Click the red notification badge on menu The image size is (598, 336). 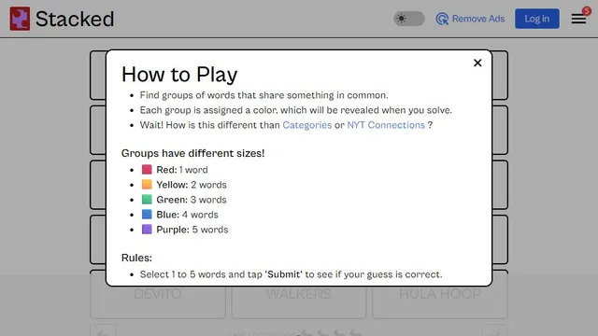[587, 11]
